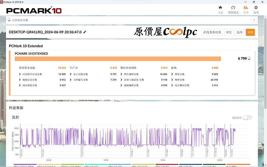Toggle the 监控细节 switch
This screenshot has width=267, height=167.
point(247,118)
